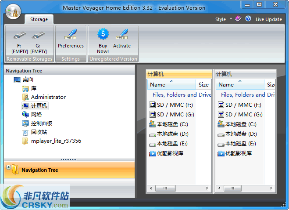Open the help book icon in header

238,18
